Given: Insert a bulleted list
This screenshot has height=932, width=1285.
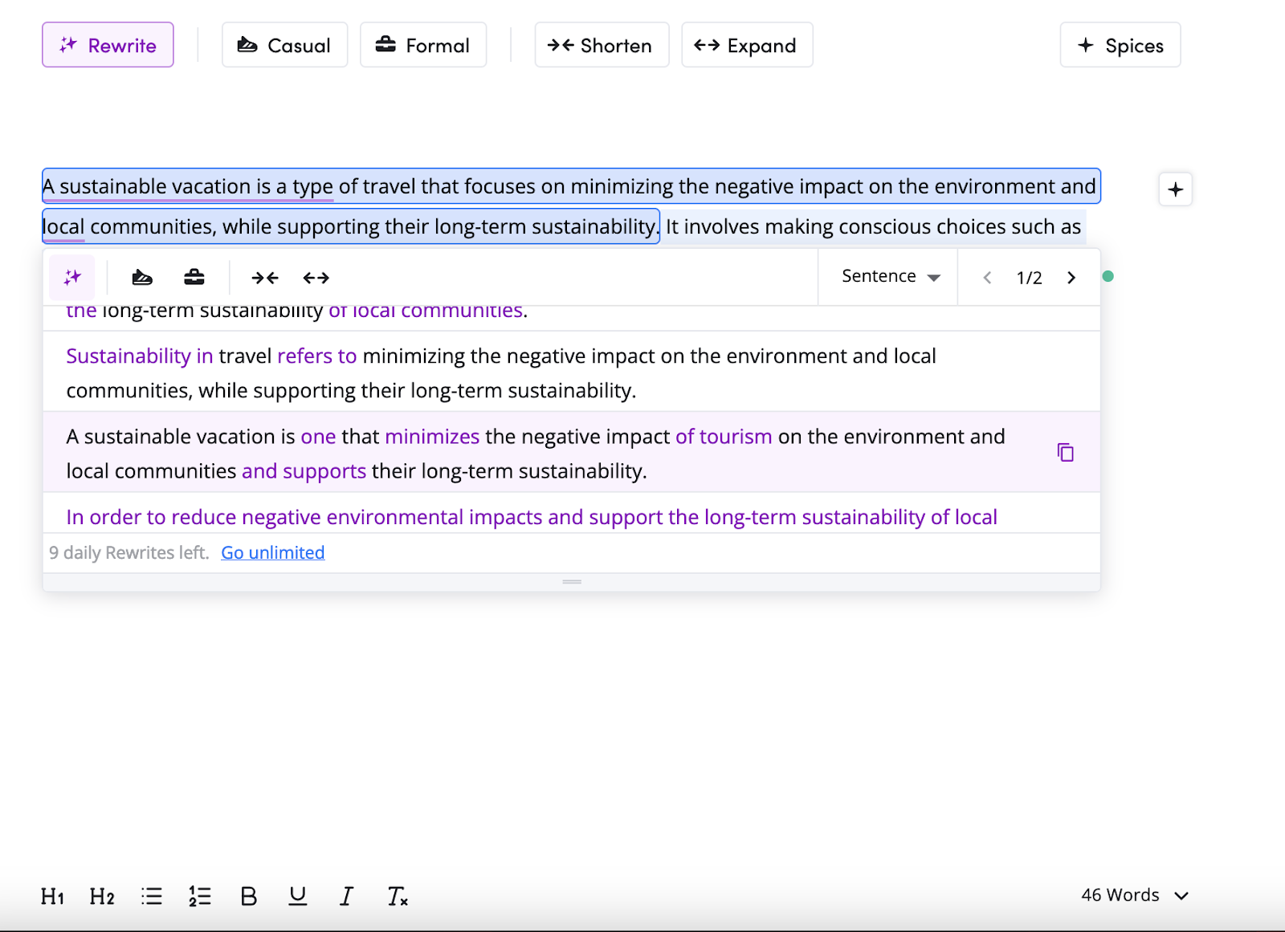Looking at the screenshot, I should click(x=152, y=896).
